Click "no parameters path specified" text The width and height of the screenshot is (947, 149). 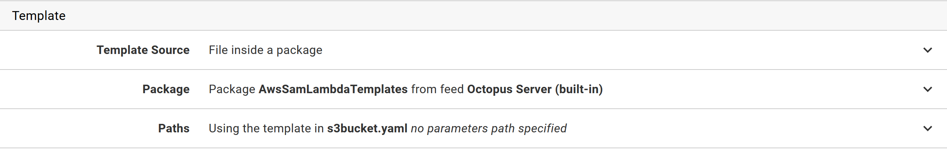(x=488, y=128)
